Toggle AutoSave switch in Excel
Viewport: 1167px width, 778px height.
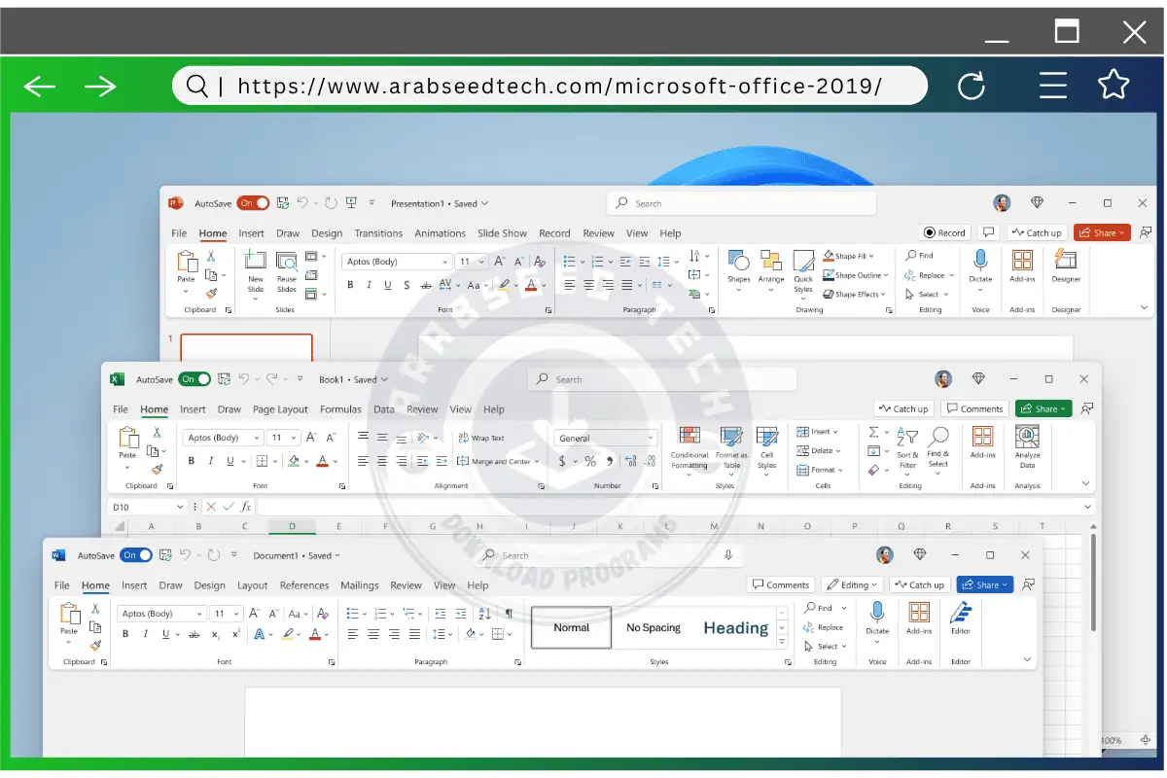tap(194, 379)
